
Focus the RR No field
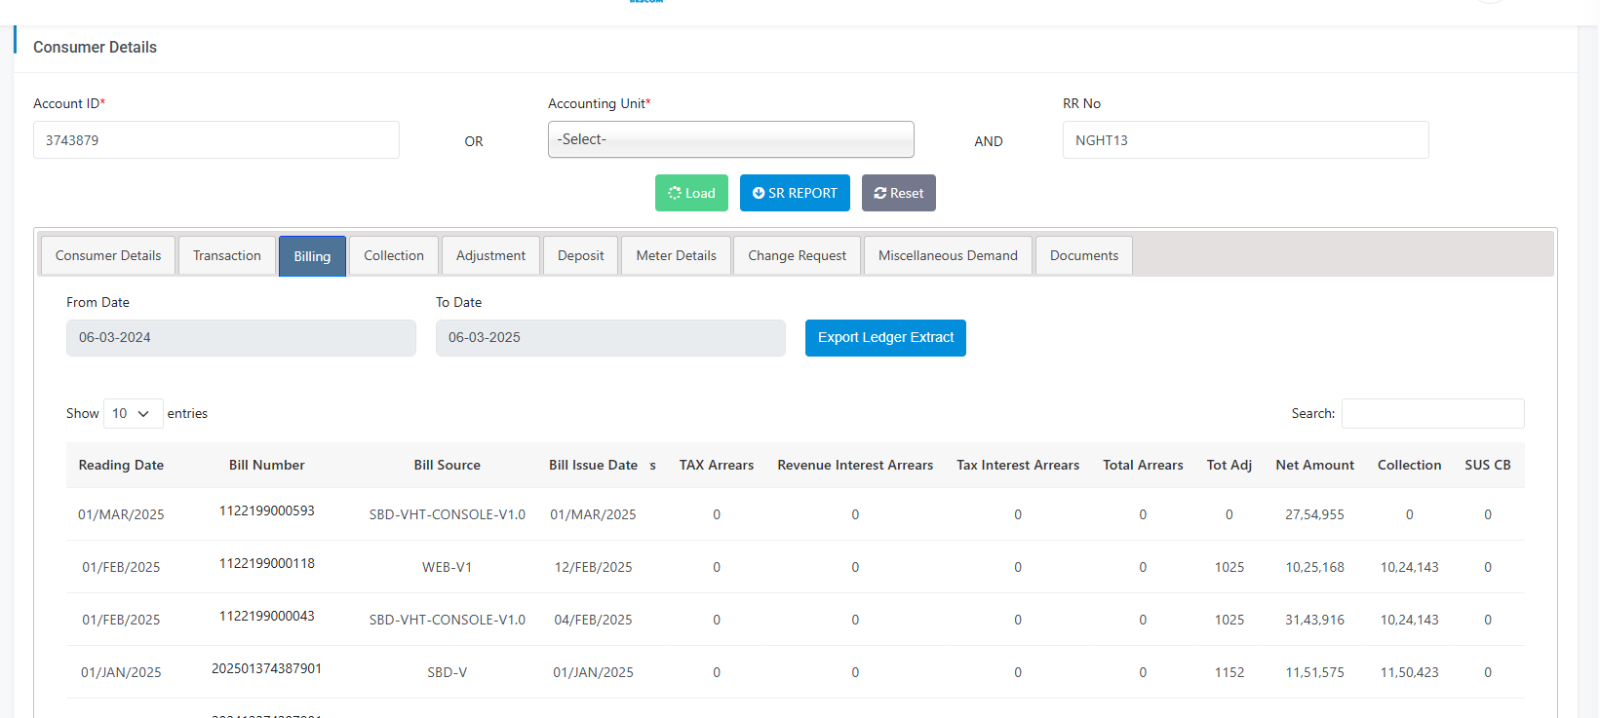tap(1245, 140)
